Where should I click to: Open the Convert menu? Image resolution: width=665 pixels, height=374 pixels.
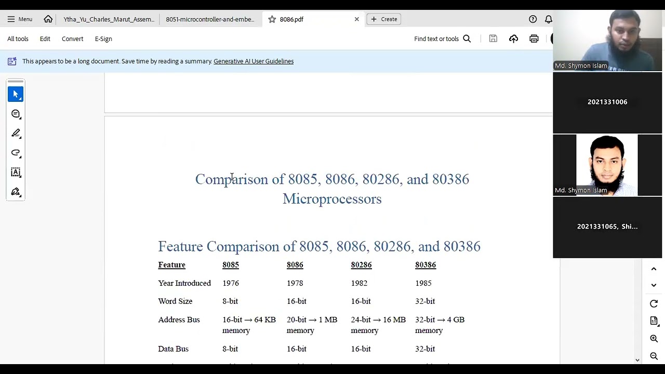[72, 39]
